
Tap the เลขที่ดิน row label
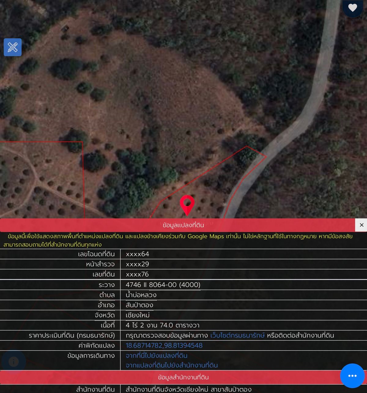[104, 274]
